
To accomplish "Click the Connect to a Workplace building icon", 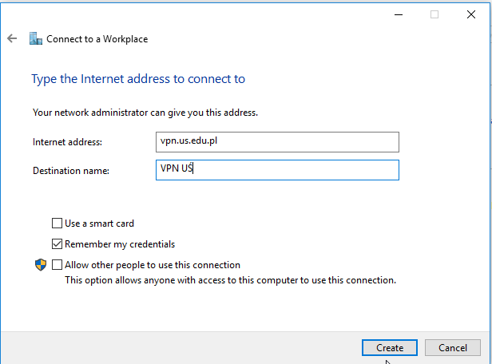I will click(x=36, y=38).
